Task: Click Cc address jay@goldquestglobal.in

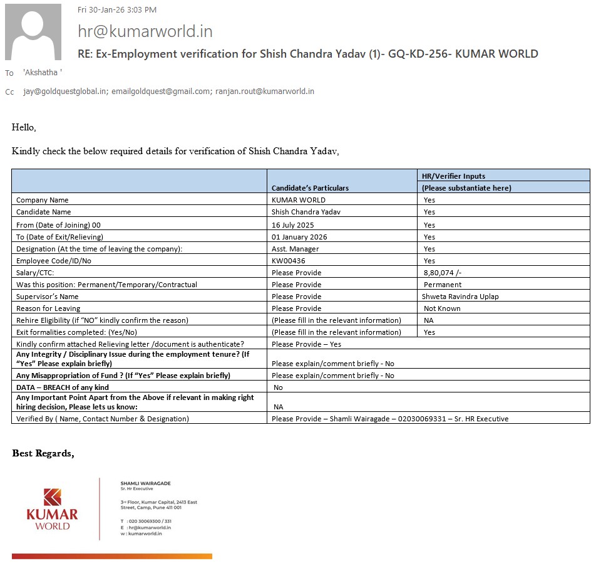Action: coord(65,92)
